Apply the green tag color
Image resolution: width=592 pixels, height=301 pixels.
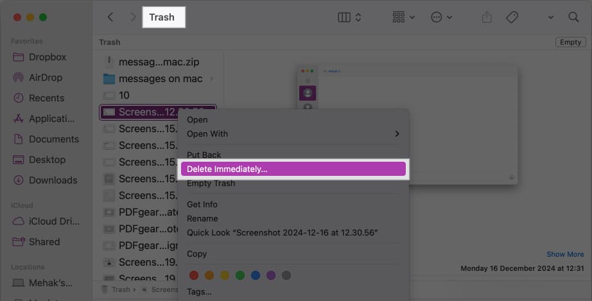tap(240, 275)
